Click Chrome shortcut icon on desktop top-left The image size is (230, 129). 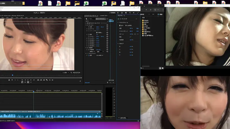tap(41, 3)
